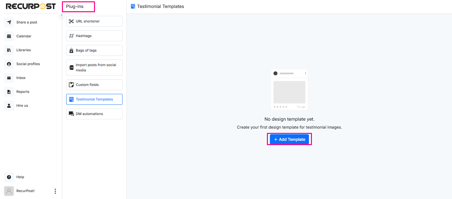Click the RecurPost logo
Viewport: 452px width, 199px height.
(31, 6)
